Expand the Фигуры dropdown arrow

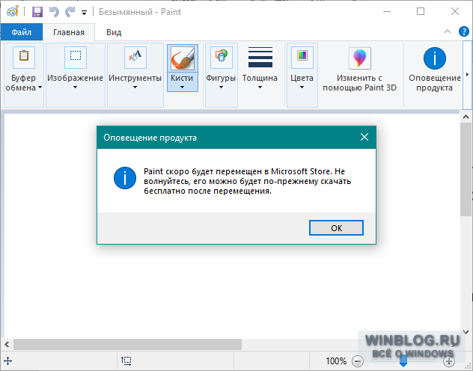coord(221,88)
